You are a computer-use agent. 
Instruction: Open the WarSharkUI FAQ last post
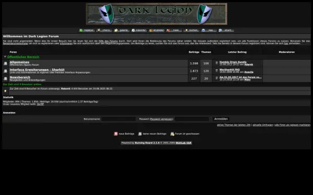click(230, 70)
